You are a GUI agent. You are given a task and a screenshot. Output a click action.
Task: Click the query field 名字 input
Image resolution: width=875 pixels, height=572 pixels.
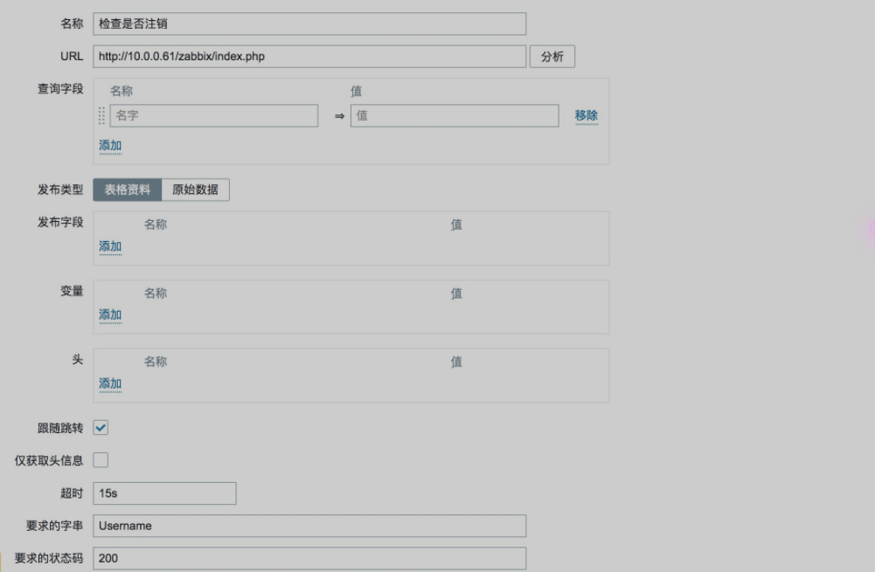point(214,115)
